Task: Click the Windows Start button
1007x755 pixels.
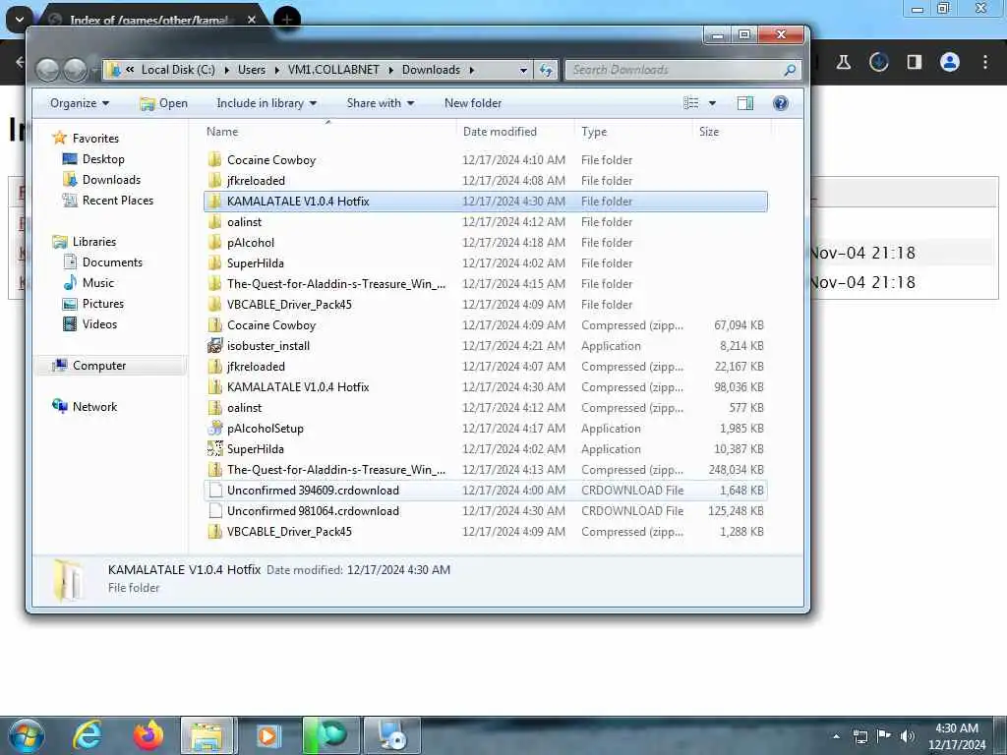Action: coord(27,735)
